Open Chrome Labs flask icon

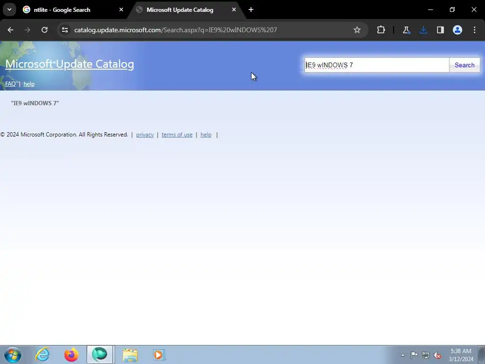coord(406,30)
